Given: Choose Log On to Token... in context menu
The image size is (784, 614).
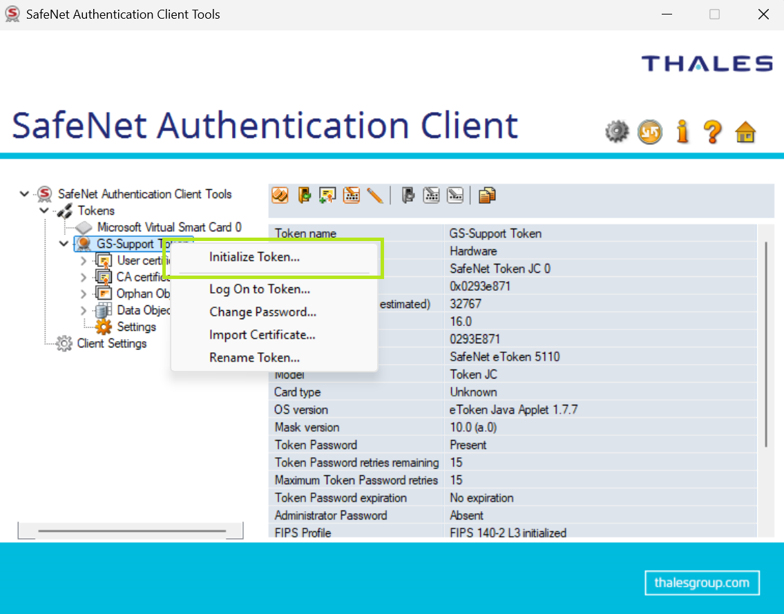Looking at the screenshot, I should pos(274,289).
